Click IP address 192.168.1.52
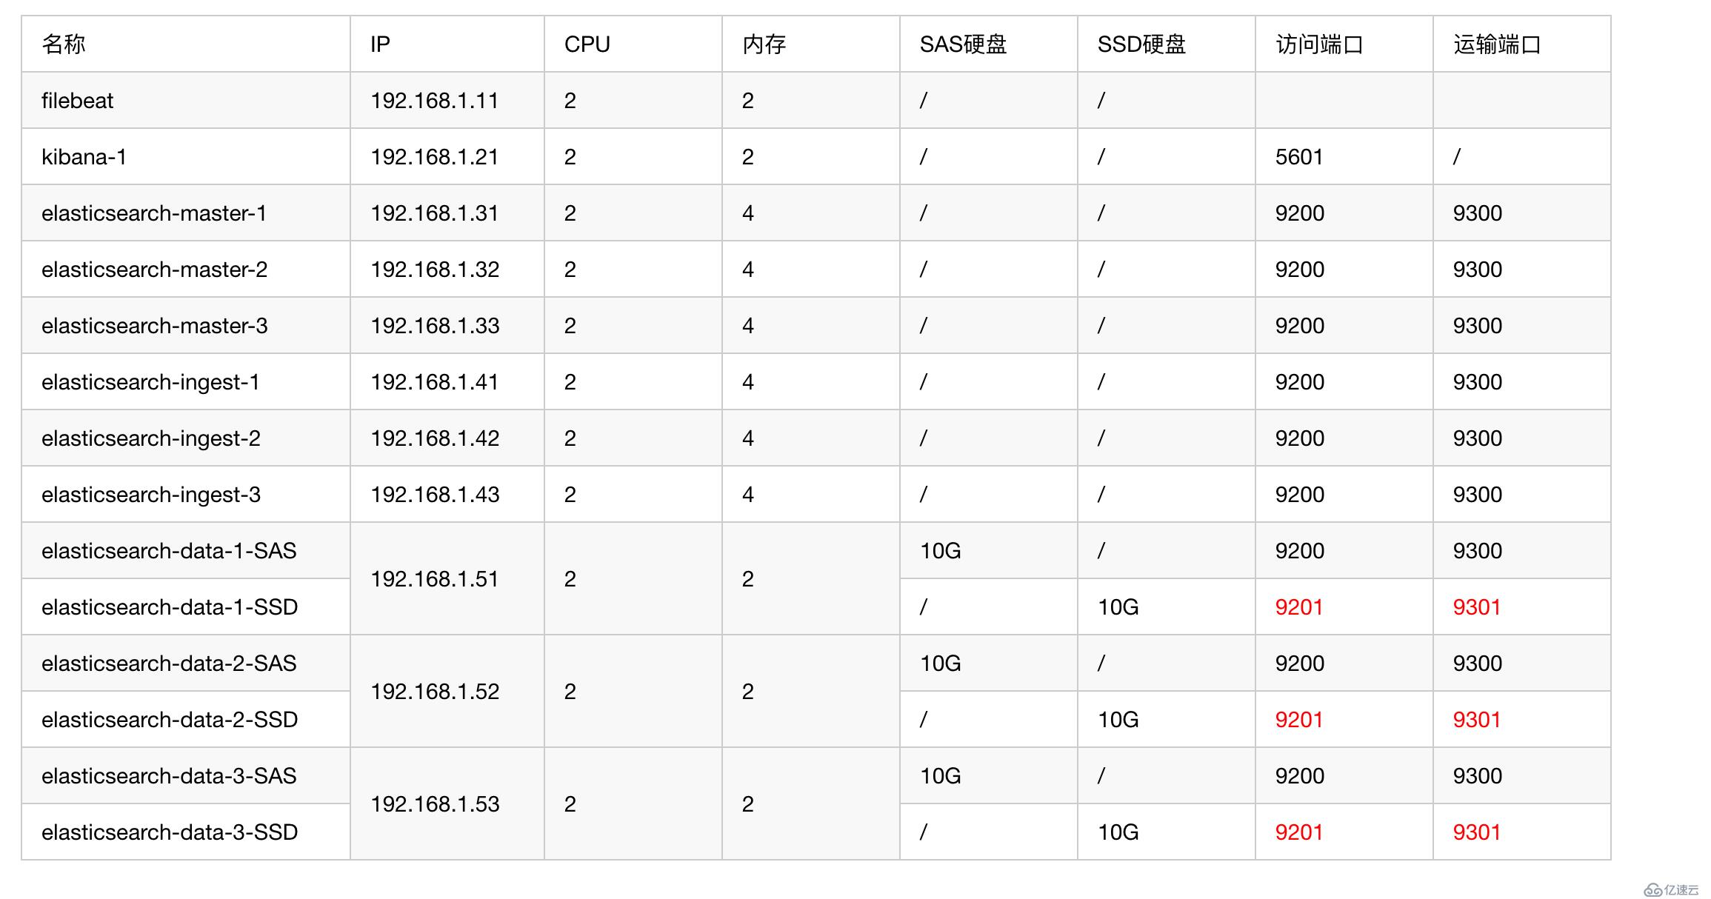The width and height of the screenshot is (1711, 899). coord(435,692)
